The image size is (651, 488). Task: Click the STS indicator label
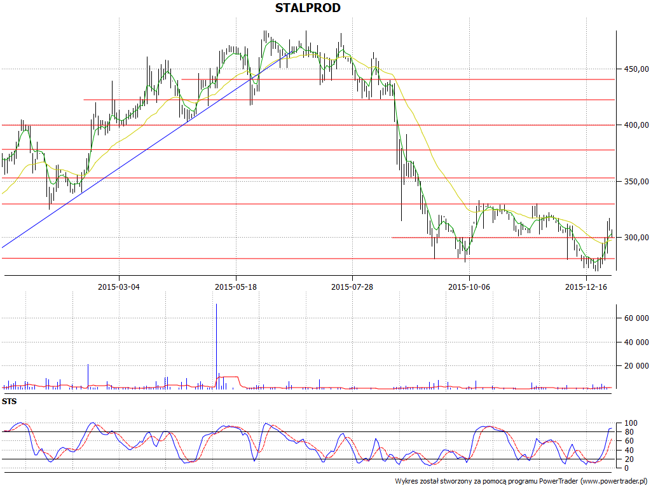click(9, 402)
